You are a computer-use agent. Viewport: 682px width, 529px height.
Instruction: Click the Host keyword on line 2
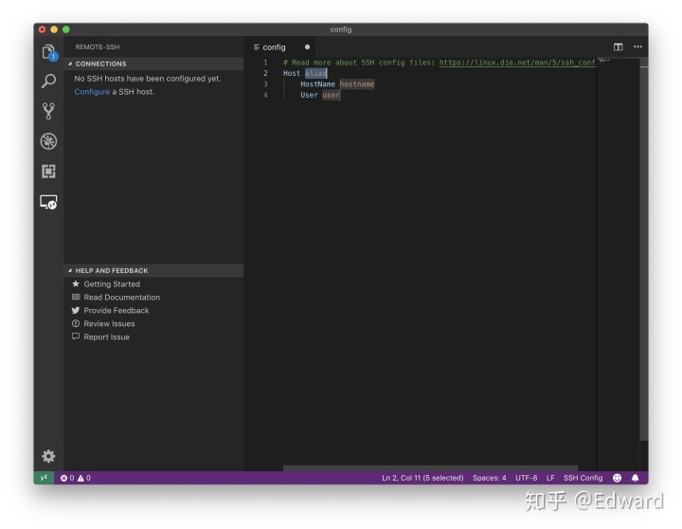(292, 73)
